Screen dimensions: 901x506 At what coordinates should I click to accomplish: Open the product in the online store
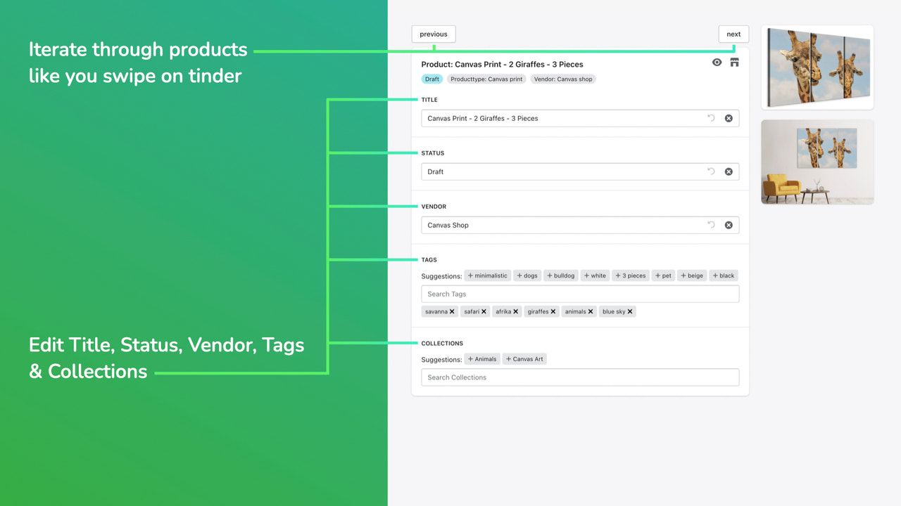coord(733,63)
